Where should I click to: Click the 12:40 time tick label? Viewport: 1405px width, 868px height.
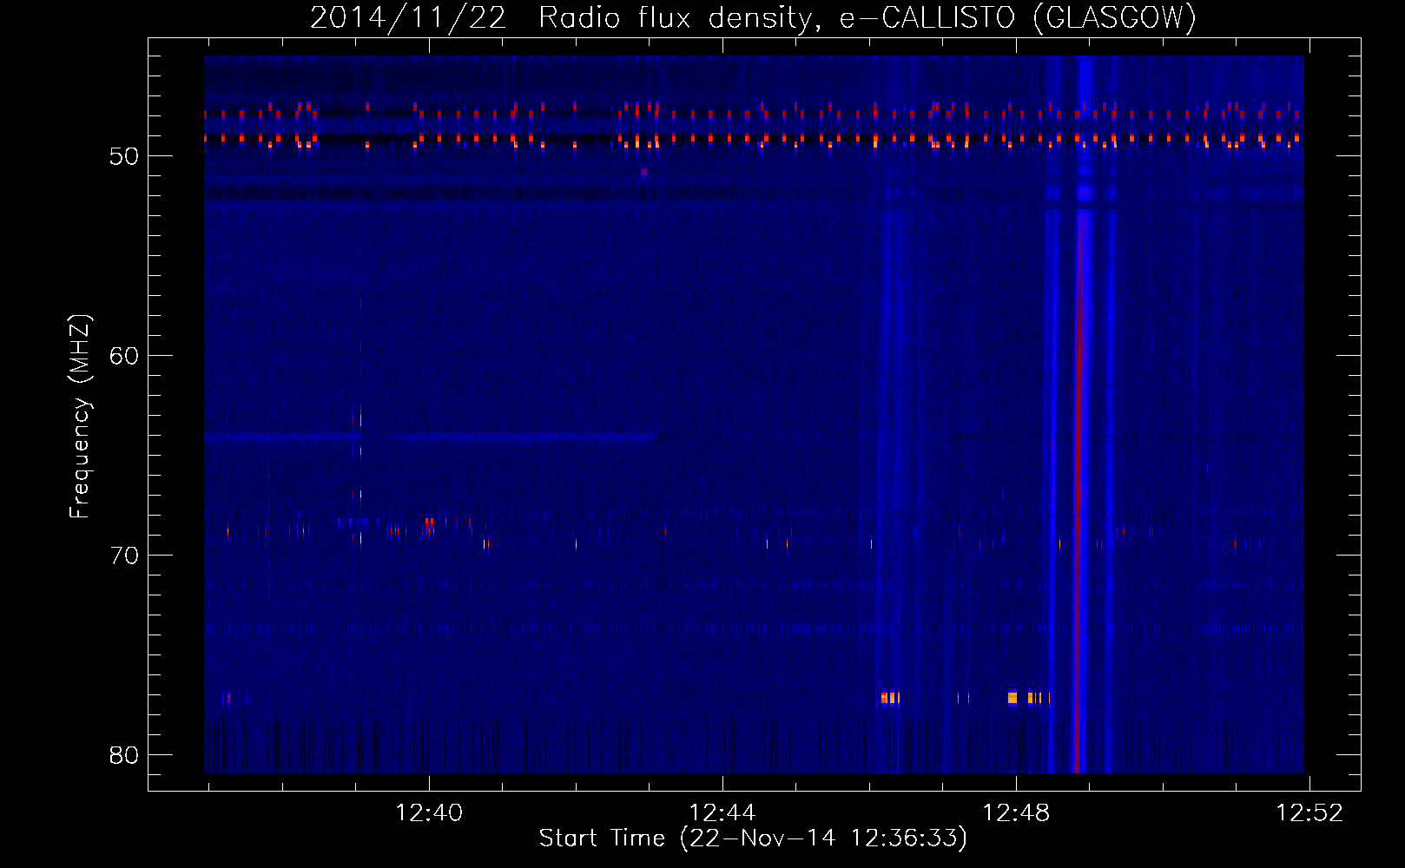tap(429, 812)
